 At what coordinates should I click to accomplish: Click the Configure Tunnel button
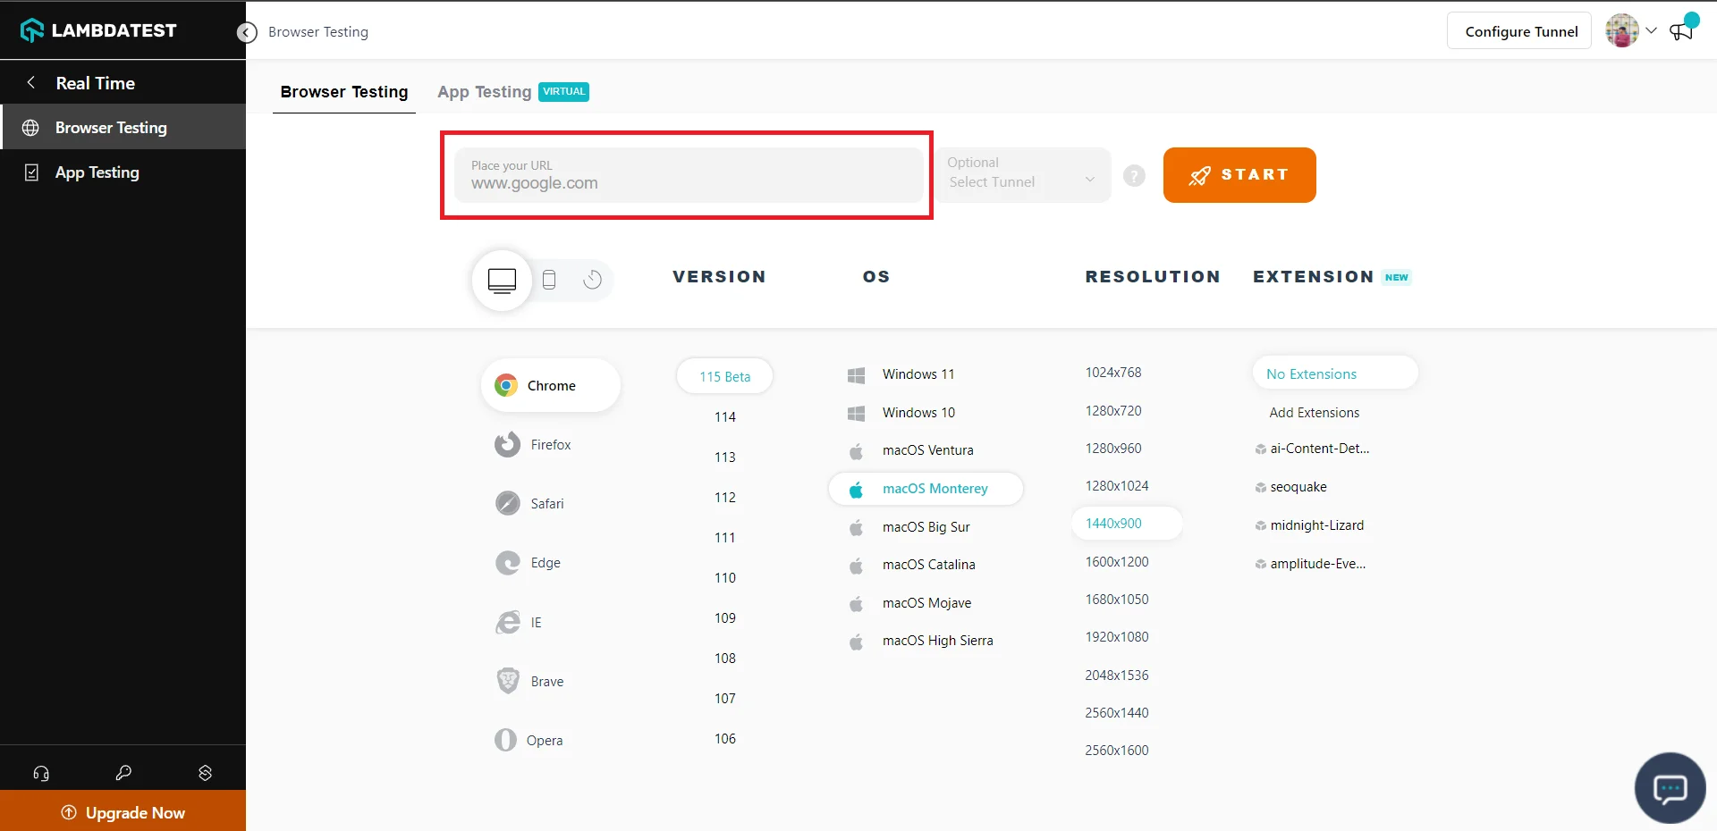pos(1519,31)
